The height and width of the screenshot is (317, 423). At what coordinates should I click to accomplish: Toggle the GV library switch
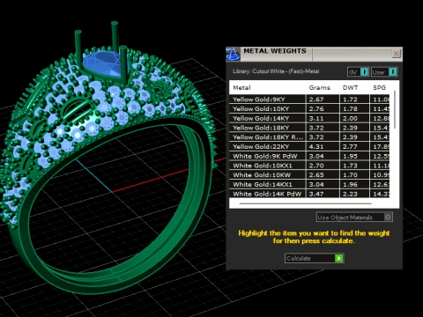[358, 72]
